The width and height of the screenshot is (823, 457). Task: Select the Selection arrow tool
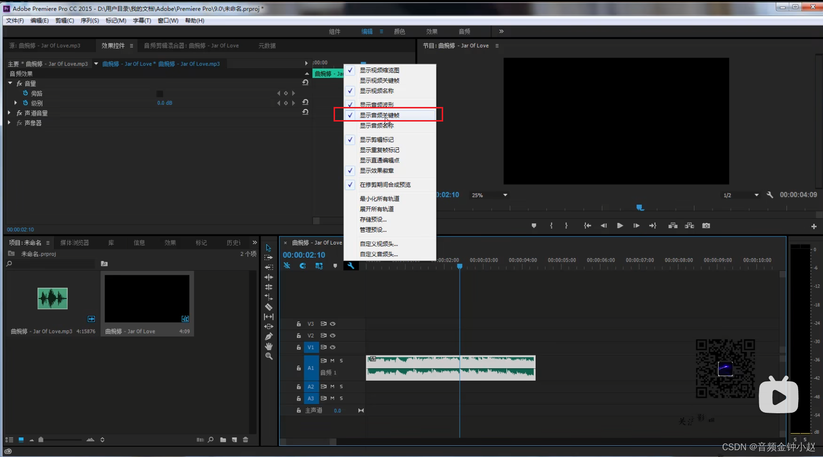pos(268,248)
